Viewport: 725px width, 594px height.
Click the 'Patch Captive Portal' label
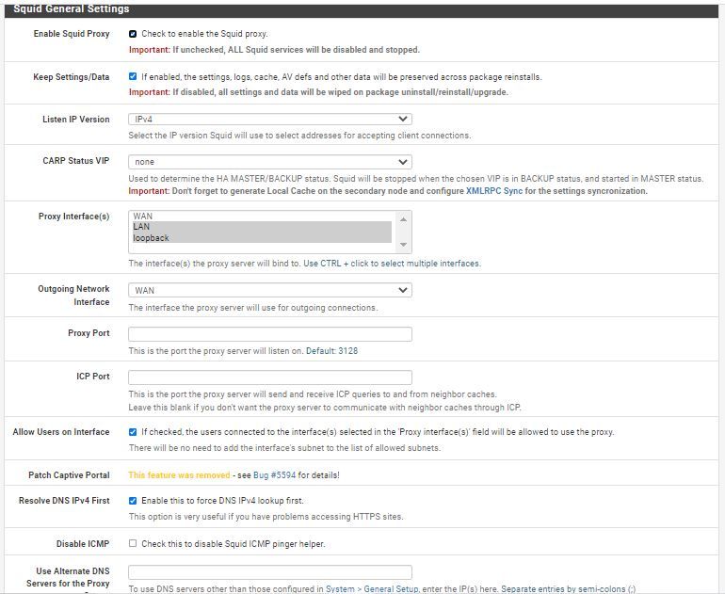tap(69, 475)
